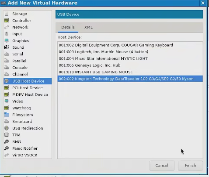Click the Watchdog chip icon
The image size is (209, 177).
[x=7, y=108]
